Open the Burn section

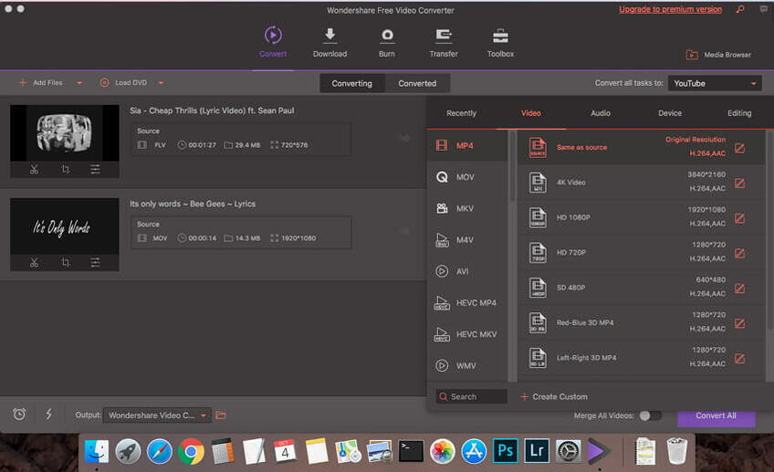pos(387,42)
